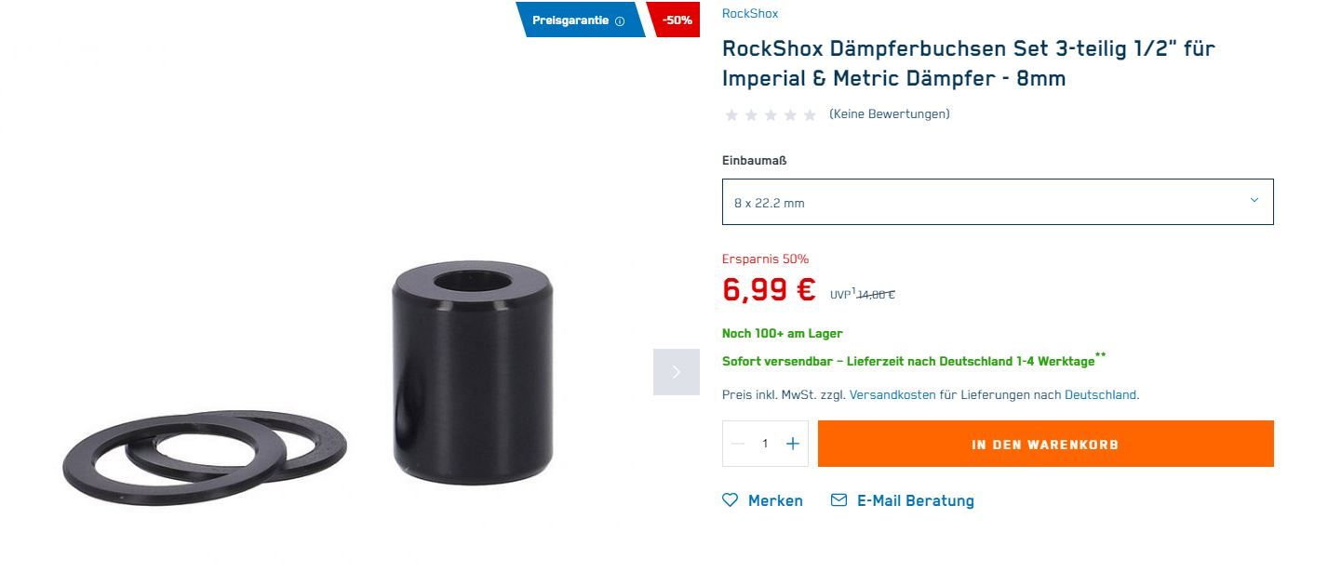
Task: Click the blue Preisgarantie badge label
Action: coord(570,20)
